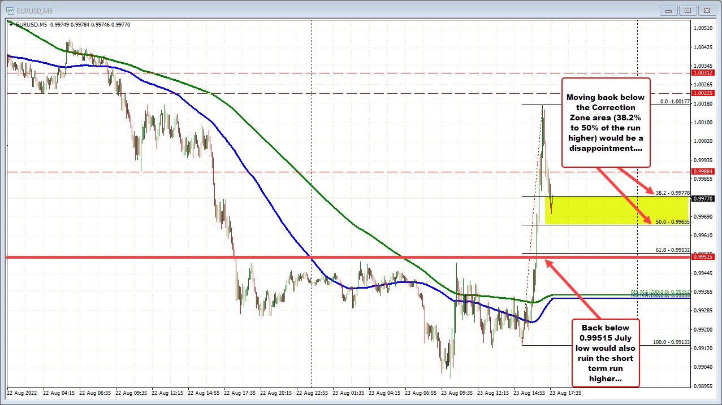
Task: Select the 0.99884 price label on axis
Action: coord(703,172)
